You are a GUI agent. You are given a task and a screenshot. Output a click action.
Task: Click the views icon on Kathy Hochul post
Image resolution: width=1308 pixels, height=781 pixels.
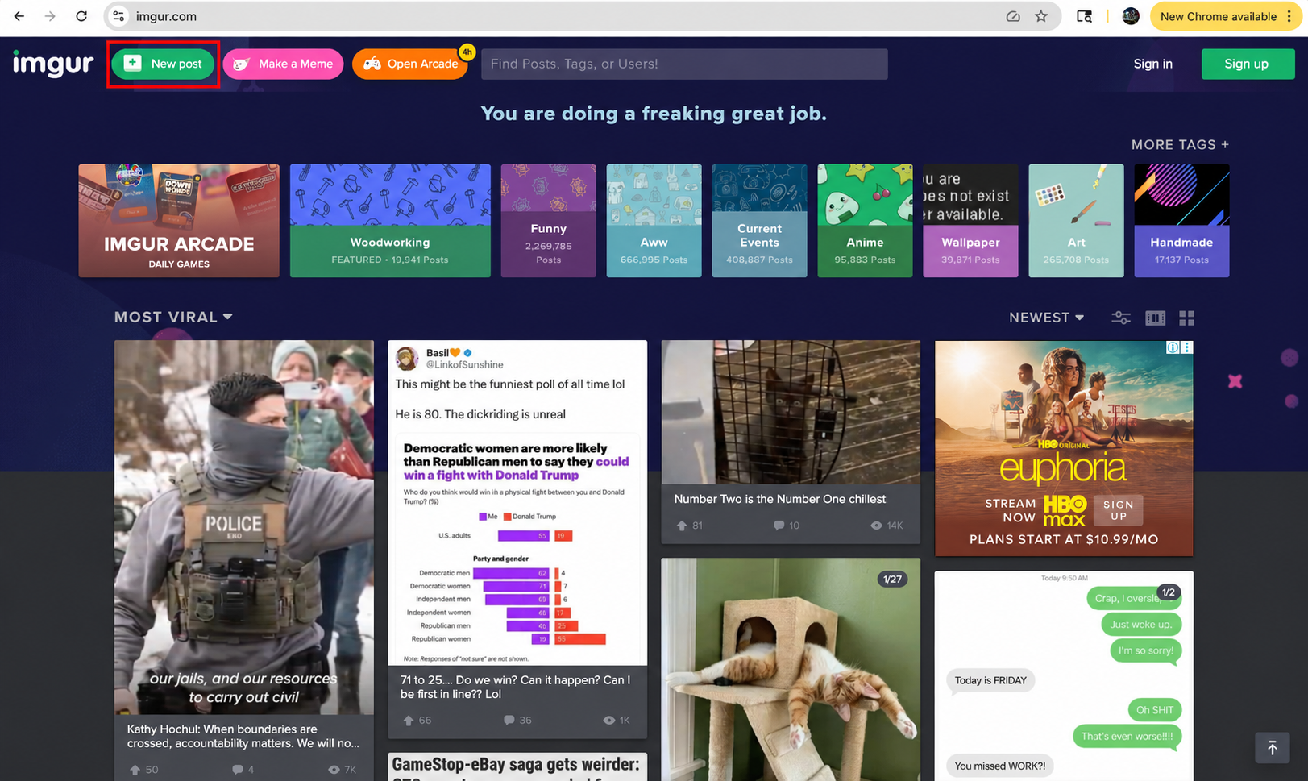[334, 770]
